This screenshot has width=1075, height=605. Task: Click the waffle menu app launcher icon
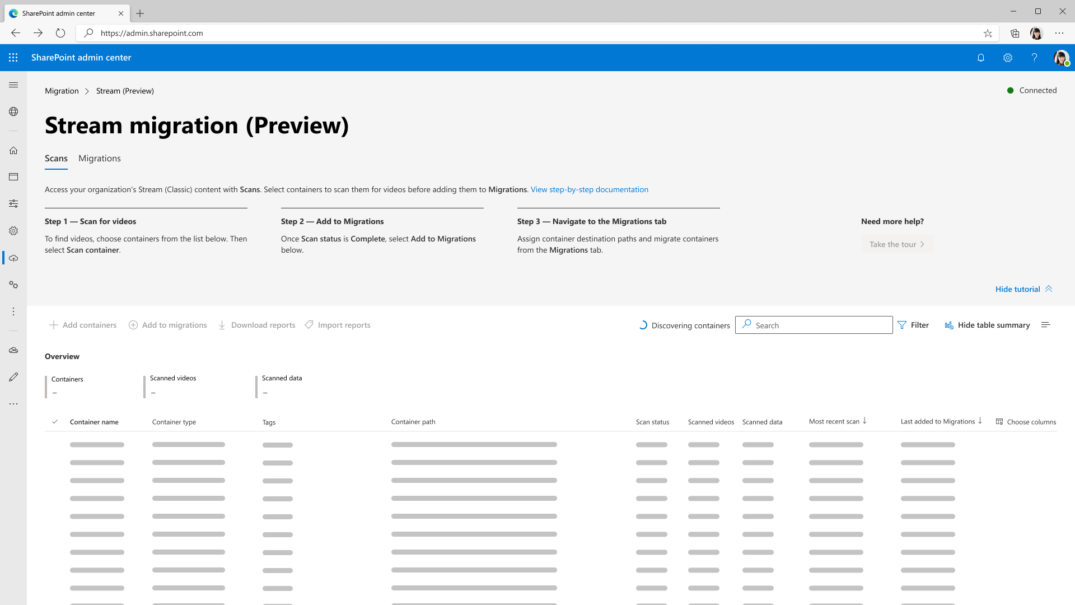13,58
